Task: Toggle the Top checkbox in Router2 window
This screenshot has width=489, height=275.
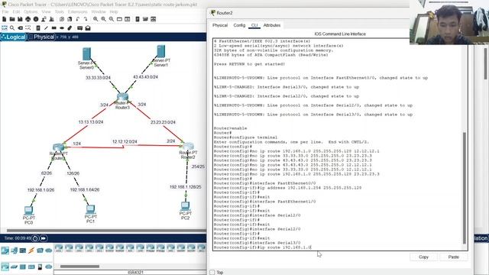Action: (x=212, y=272)
